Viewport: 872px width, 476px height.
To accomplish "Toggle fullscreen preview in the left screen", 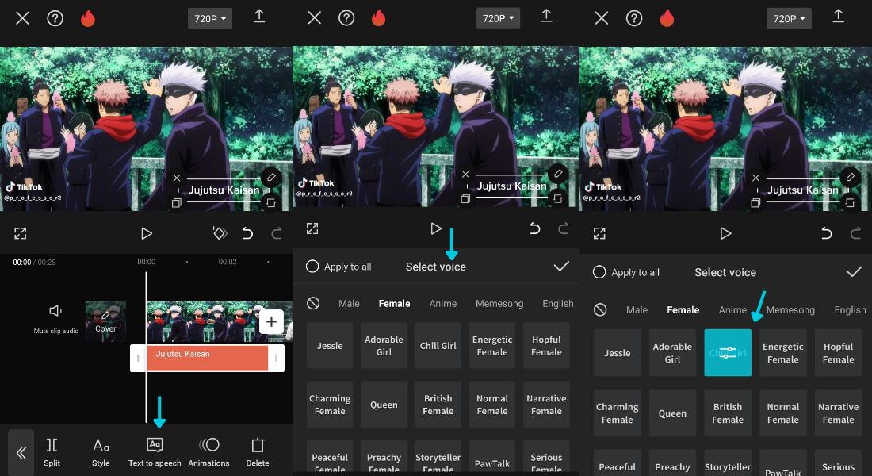I will pos(21,233).
